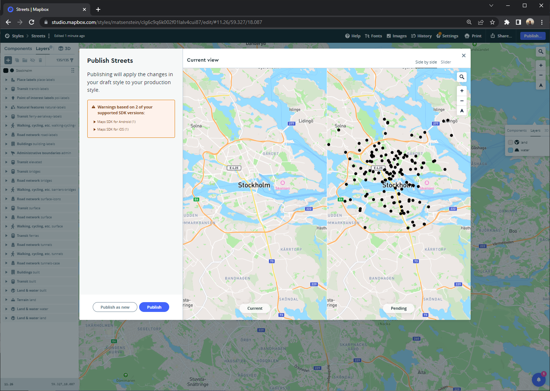Click the land color swatch in popup
The width and height of the screenshot is (550, 391).
511,142
